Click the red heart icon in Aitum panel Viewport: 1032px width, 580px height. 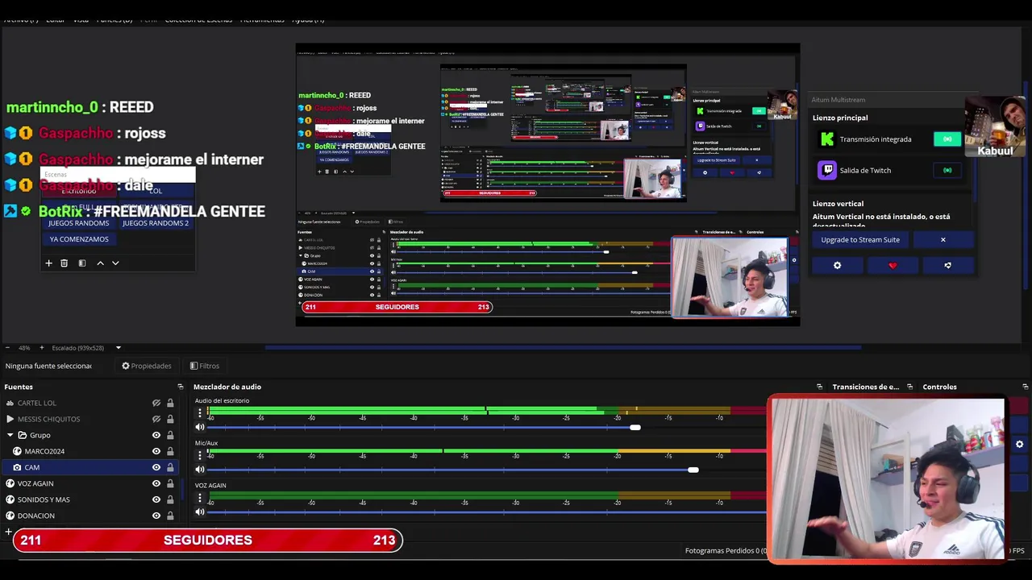pyautogui.click(x=893, y=265)
